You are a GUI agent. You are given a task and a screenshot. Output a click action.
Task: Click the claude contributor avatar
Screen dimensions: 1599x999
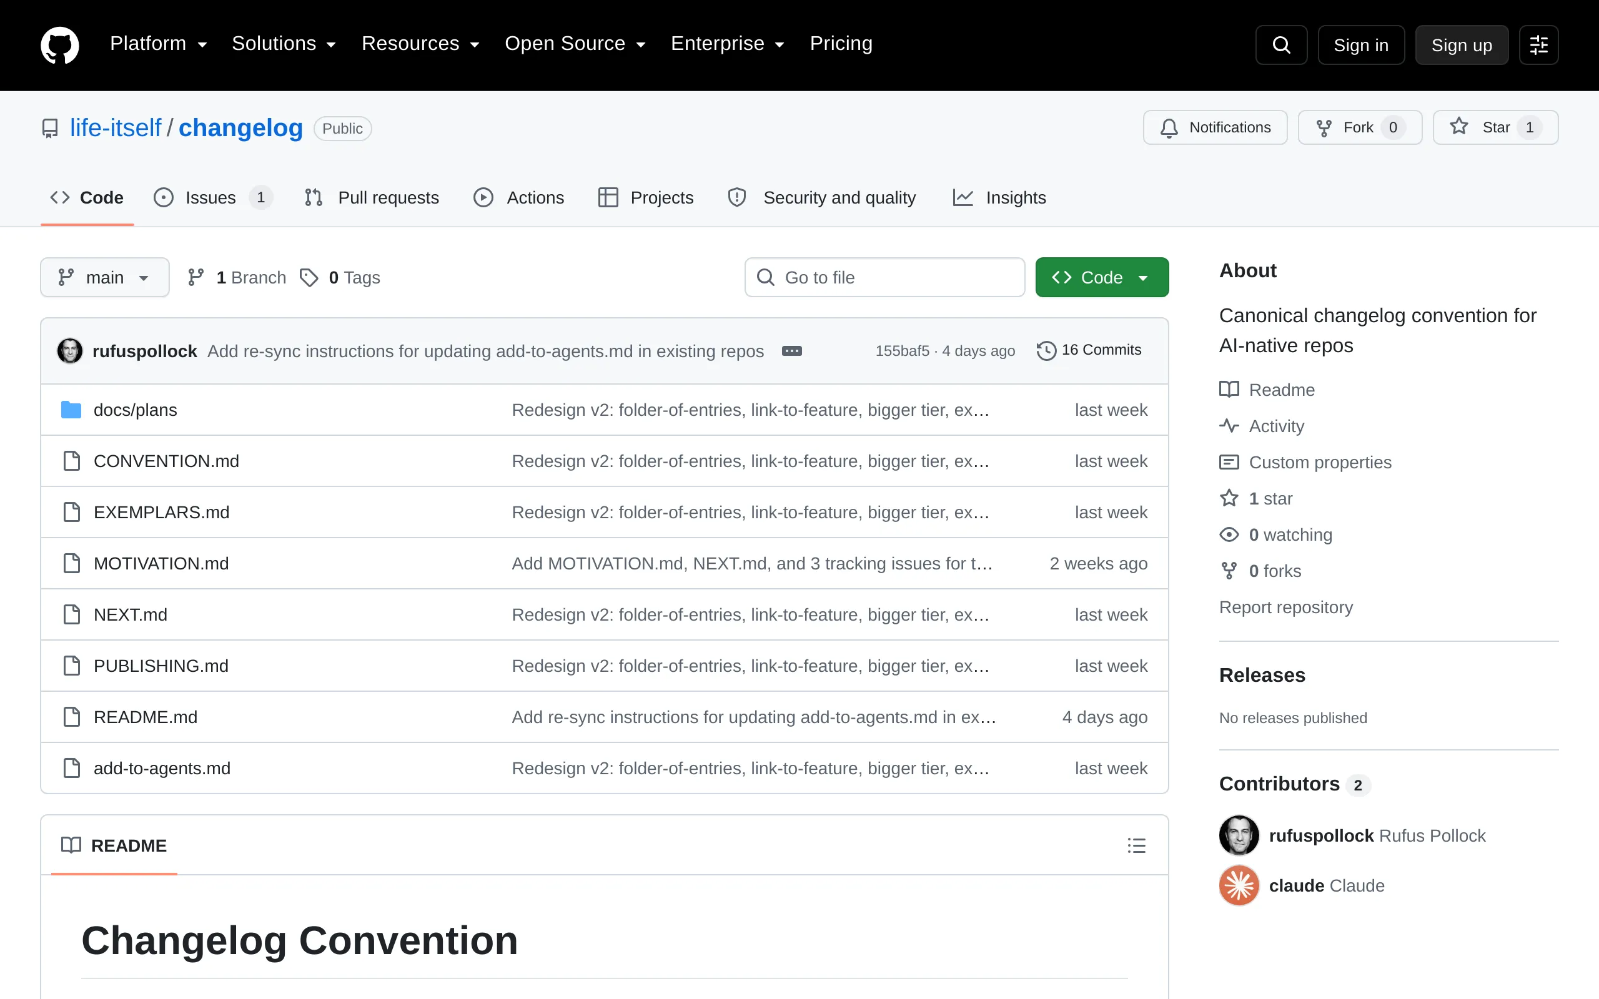tap(1239, 885)
